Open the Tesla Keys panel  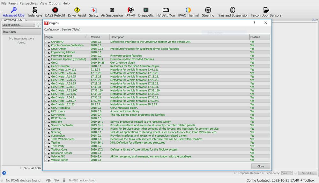tap(35, 12)
